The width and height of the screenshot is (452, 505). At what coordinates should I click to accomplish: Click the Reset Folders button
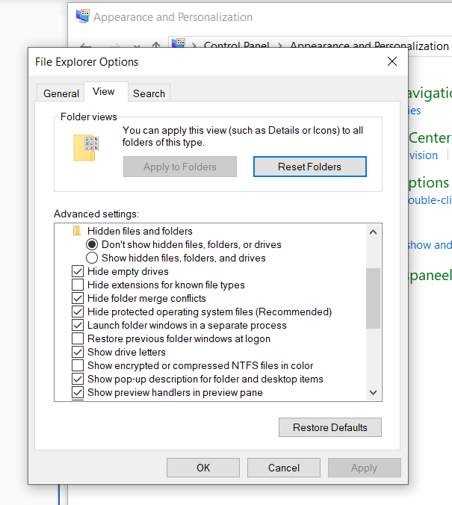(x=309, y=167)
